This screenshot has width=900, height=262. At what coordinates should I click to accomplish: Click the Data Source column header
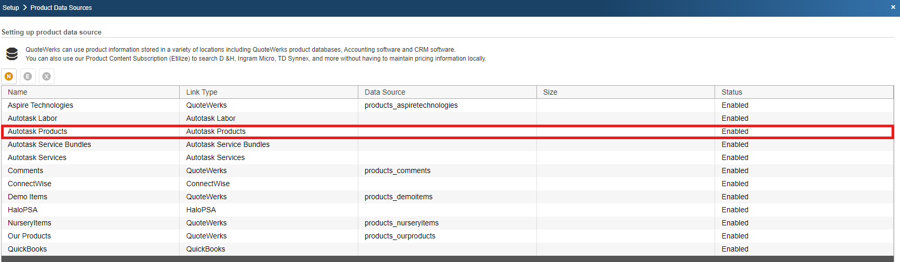tap(385, 92)
